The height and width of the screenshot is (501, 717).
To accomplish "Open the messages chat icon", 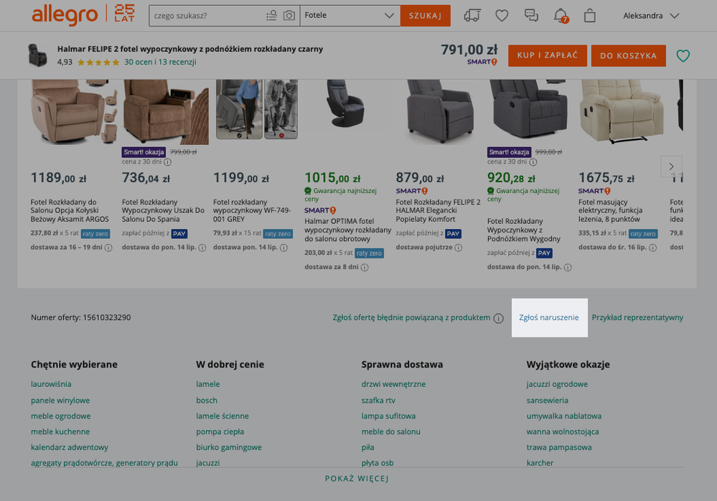I will click(531, 16).
